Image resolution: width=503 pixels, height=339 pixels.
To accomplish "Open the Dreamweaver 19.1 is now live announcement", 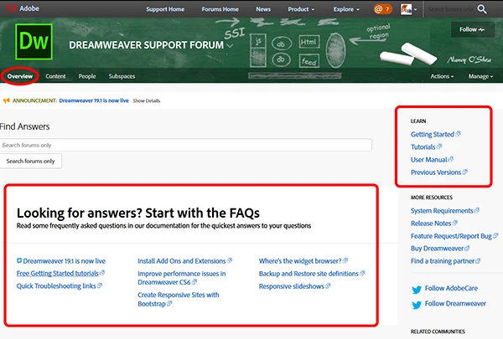I will pos(94,100).
